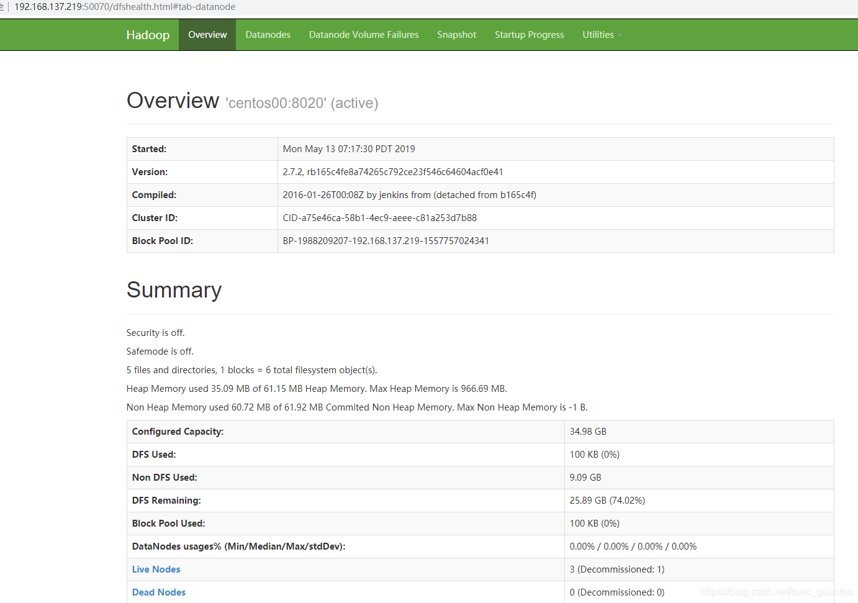Click the 'Safemode is off.' text
Image resolution: width=858 pixels, height=603 pixels.
(x=160, y=351)
